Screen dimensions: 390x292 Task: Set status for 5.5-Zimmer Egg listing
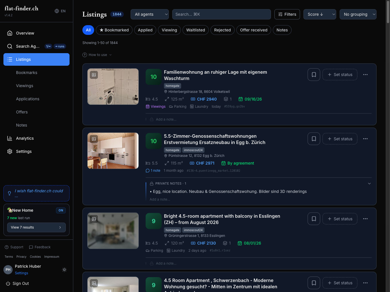pos(340,139)
